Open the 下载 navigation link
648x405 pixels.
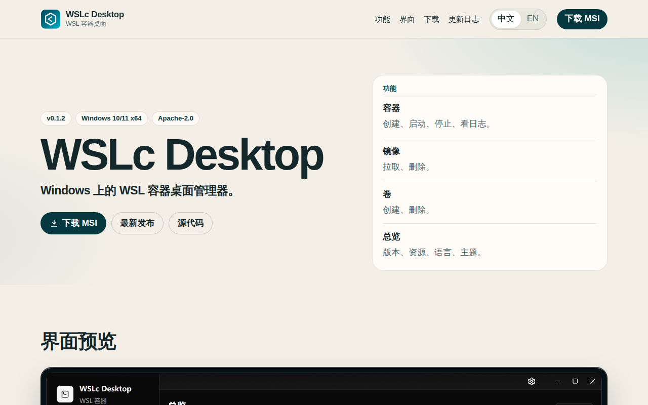point(431,19)
